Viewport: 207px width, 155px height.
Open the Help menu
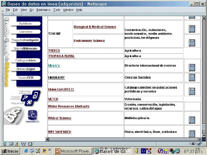pos(79,10)
